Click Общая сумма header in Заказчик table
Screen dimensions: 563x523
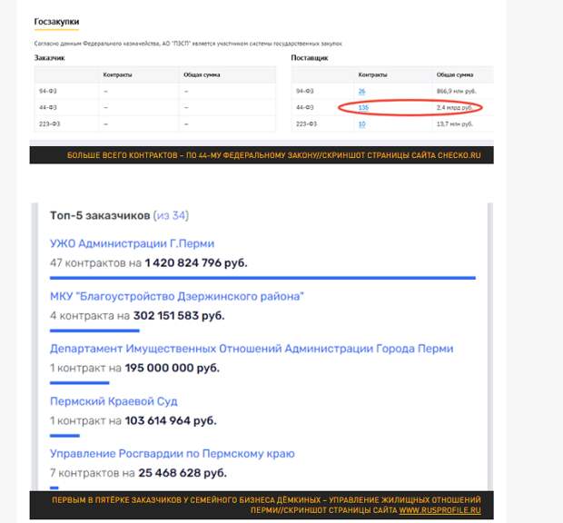[202, 74]
